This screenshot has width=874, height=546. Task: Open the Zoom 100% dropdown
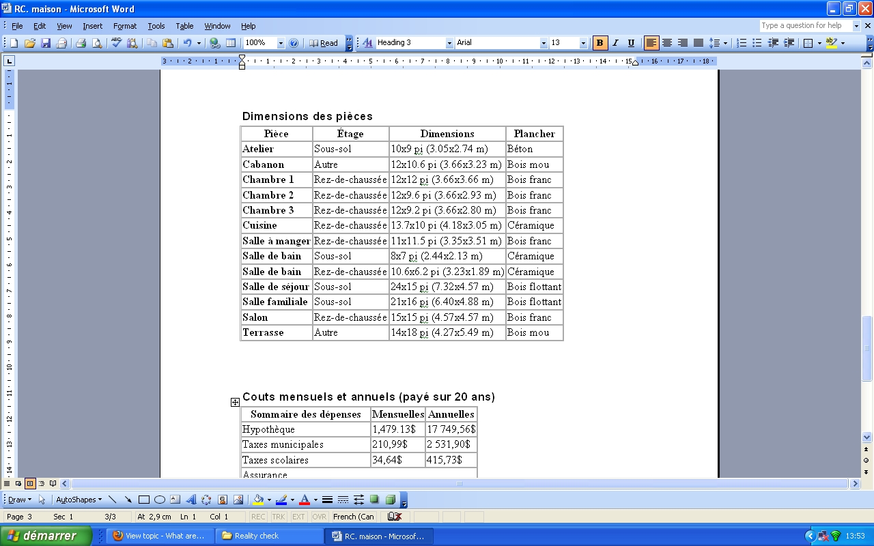coord(280,43)
